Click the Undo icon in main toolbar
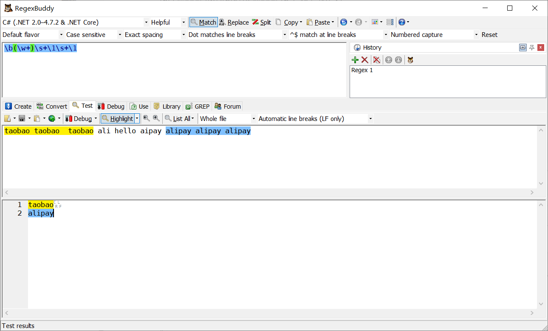Viewport: 548px width, 331px height. (344, 22)
